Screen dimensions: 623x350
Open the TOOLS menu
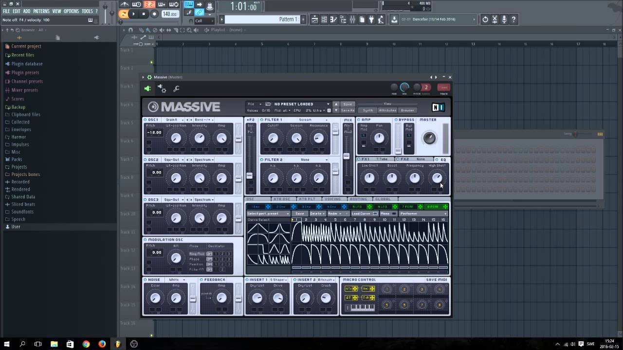coord(87,11)
